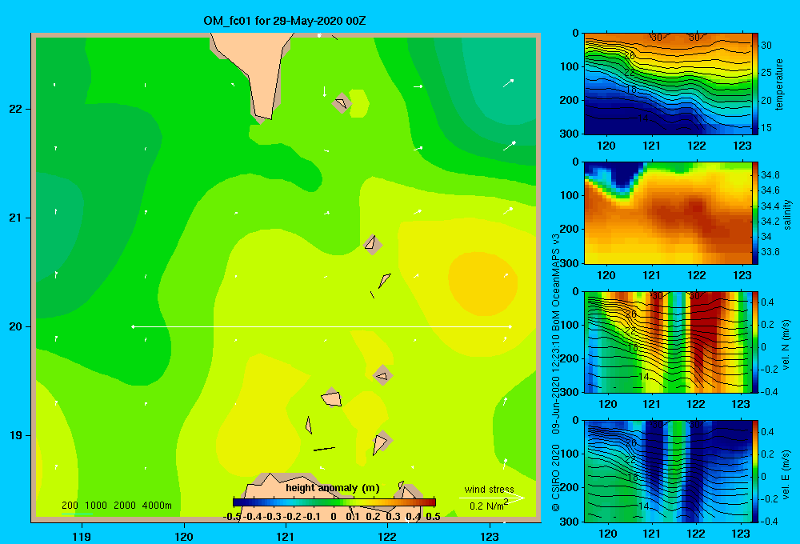
Task: Click depth label "100" on the salinity panel
Action: (570, 195)
